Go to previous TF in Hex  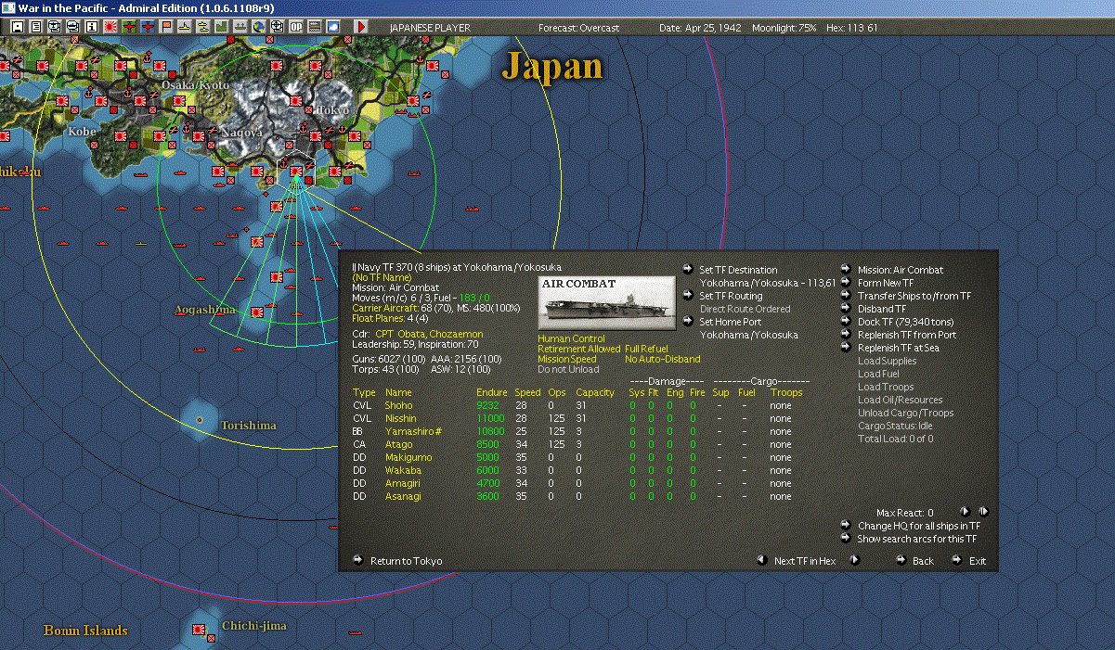click(x=761, y=560)
